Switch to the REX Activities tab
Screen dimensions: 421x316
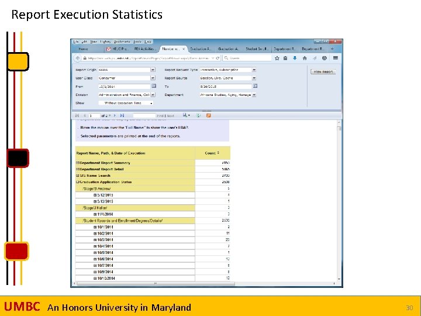click(x=144, y=49)
